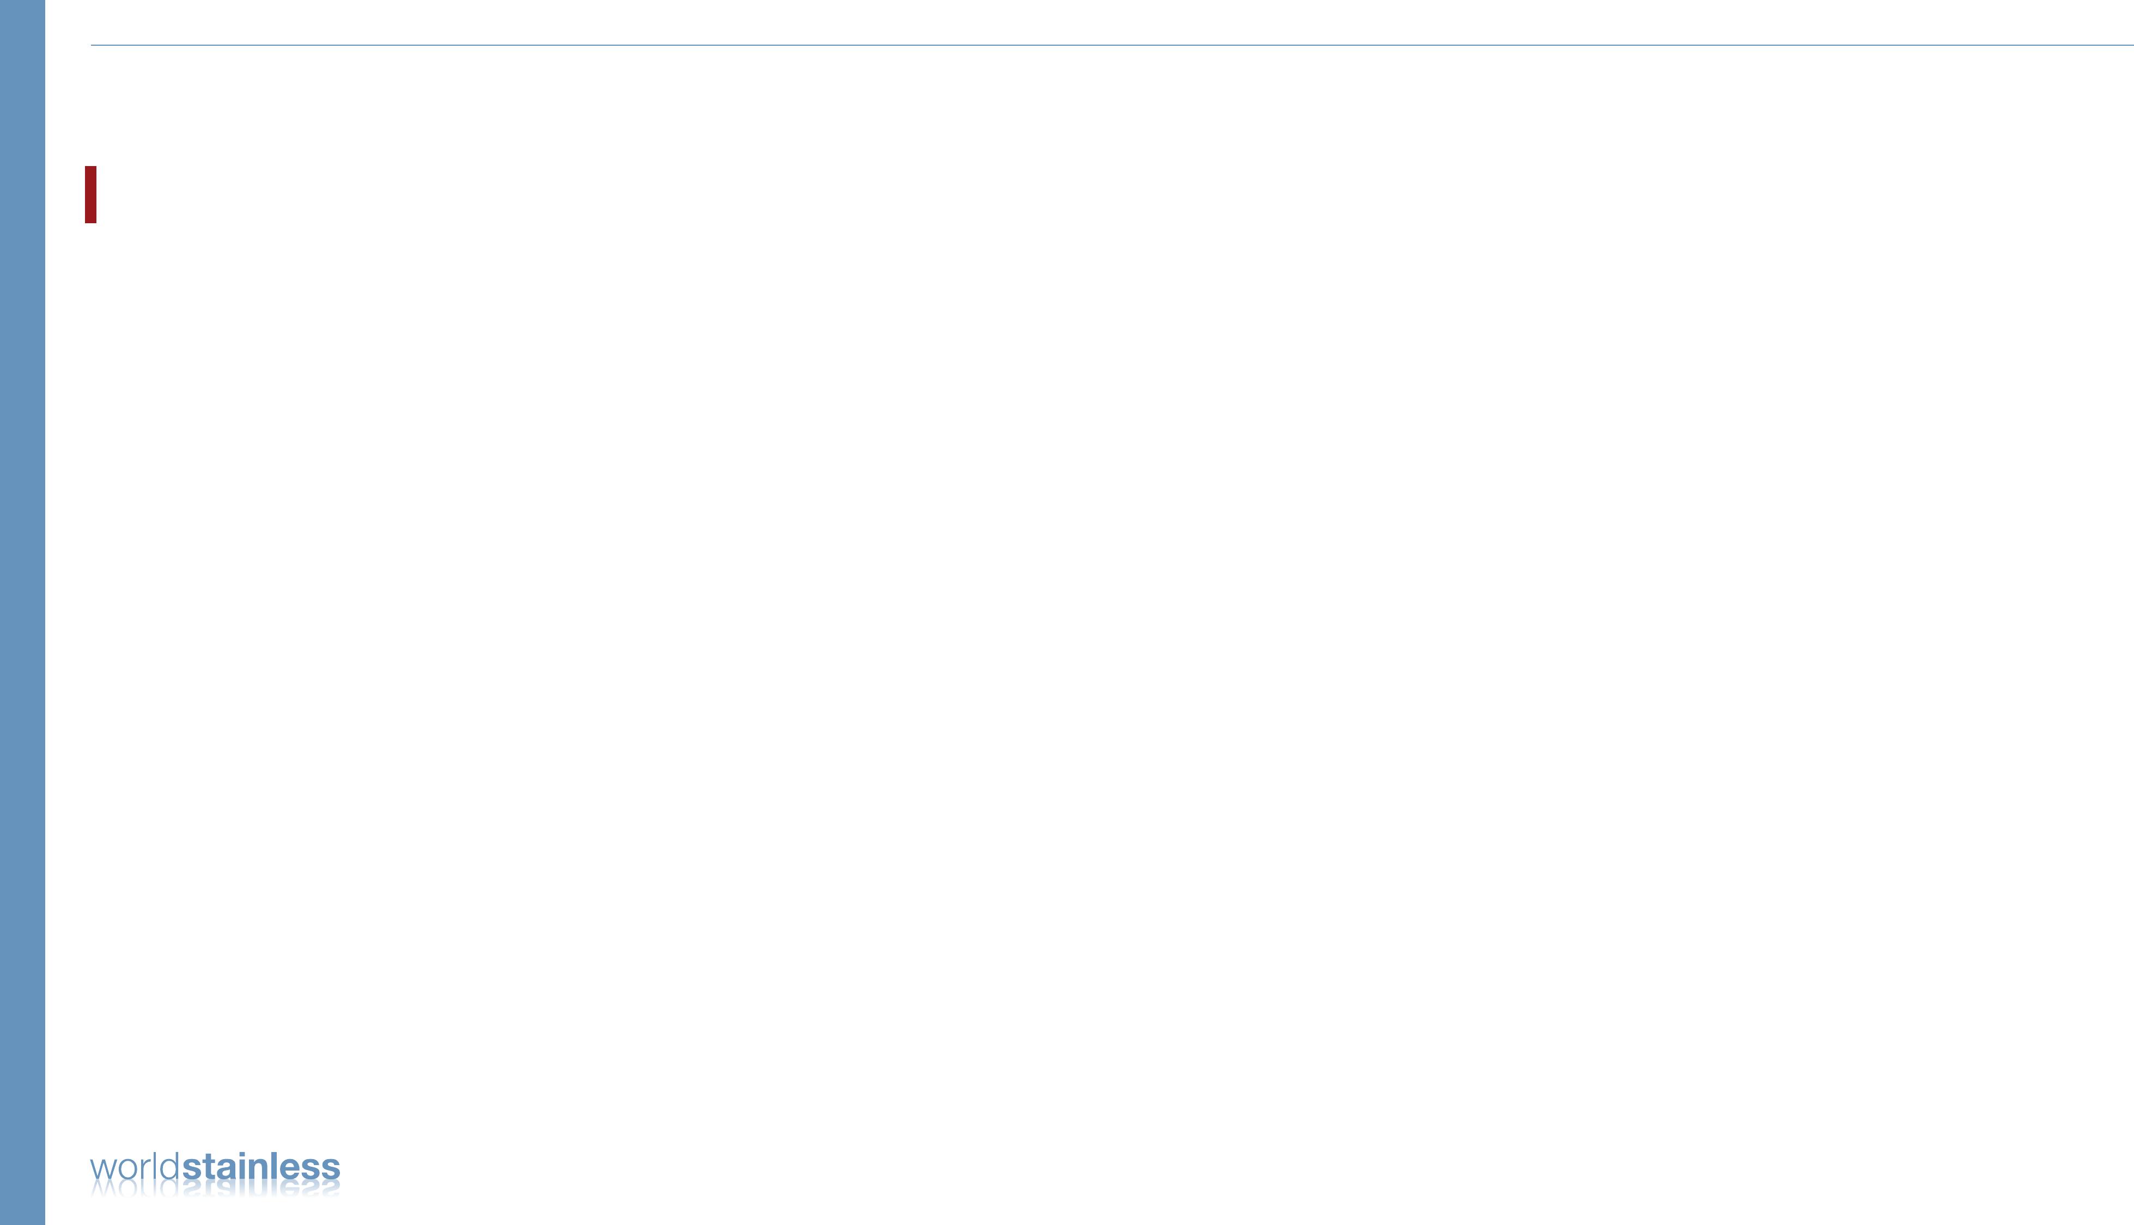Click the middle of the blue sidebar
2134x1225 pixels.
pos(23,612)
